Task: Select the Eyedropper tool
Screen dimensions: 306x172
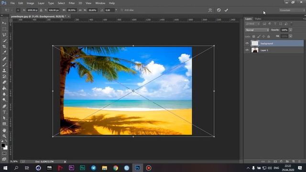Action: 4,52
